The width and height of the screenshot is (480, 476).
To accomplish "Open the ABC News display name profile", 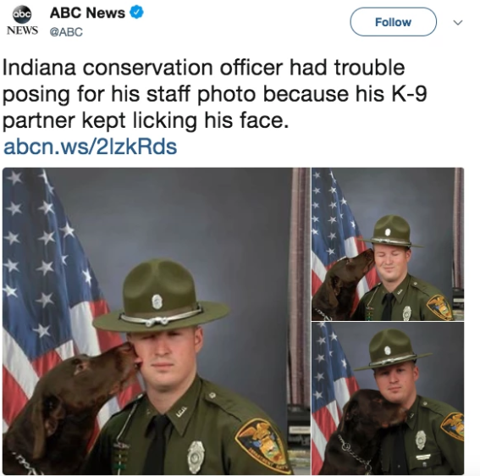I will [87, 13].
